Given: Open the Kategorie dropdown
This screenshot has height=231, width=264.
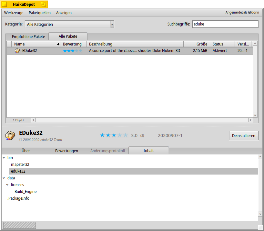Looking at the screenshot, I should [69, 24].
